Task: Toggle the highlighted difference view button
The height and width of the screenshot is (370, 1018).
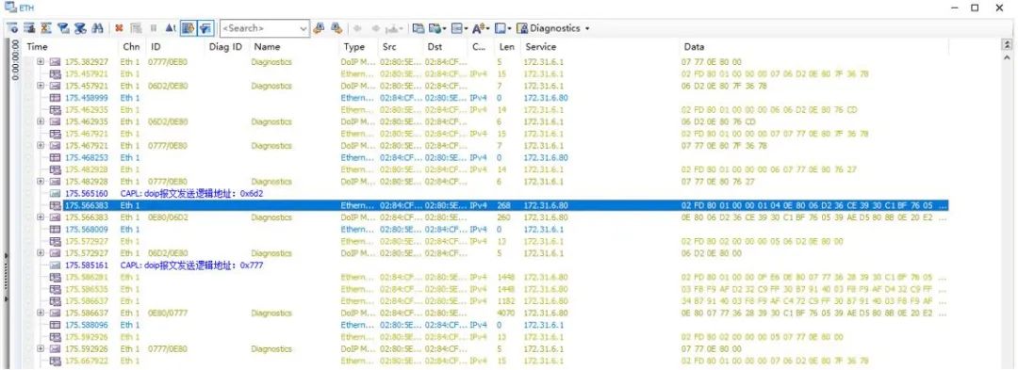Action: (x=205, y=28)
